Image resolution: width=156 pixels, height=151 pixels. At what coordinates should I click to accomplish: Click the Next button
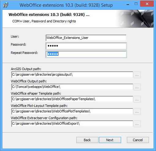[x=110, y=140]
